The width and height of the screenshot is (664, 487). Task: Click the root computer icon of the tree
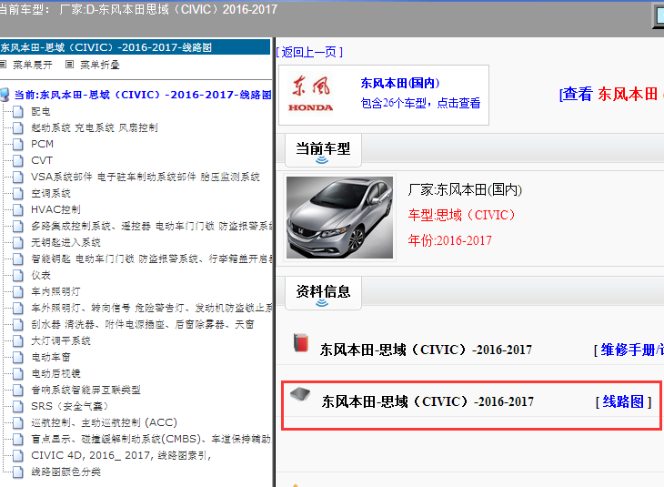click(x=5, y=95)
